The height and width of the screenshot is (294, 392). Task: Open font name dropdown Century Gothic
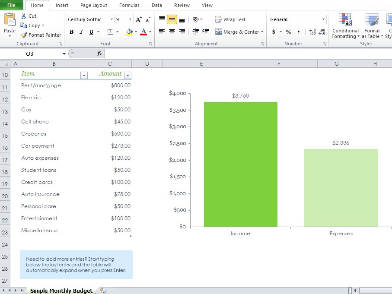pyautogui.click(x=112, y=19)
